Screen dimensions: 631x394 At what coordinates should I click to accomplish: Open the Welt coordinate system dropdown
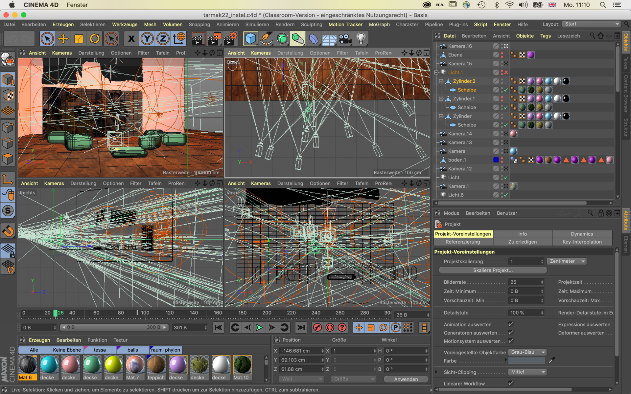click(302, 379)
